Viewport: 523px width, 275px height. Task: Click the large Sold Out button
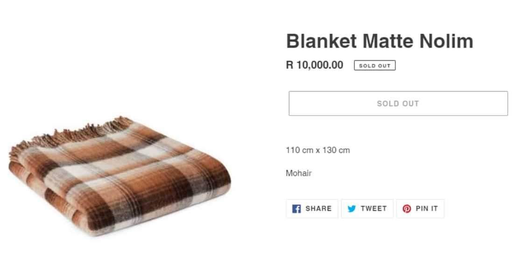click(x=398, y=103)
